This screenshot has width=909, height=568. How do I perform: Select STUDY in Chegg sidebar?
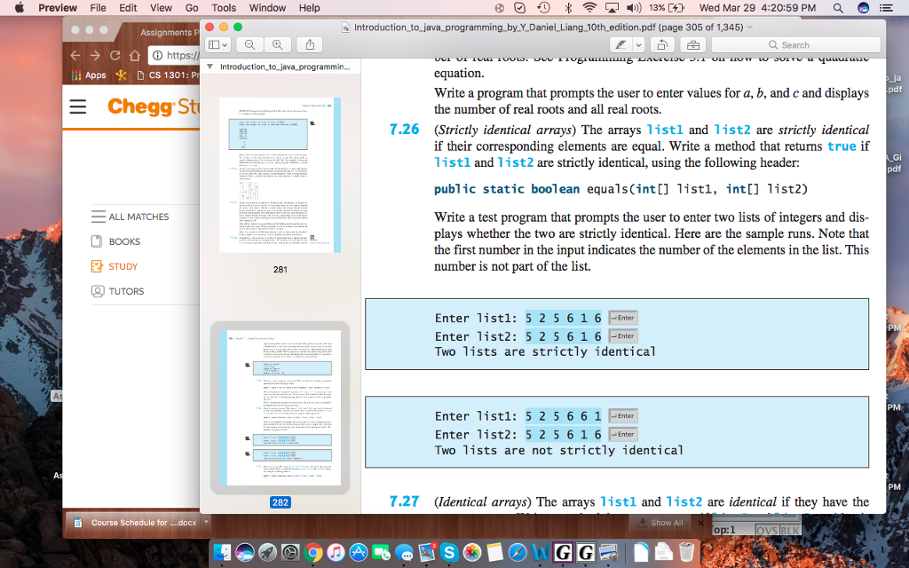[x=115, y=266]
